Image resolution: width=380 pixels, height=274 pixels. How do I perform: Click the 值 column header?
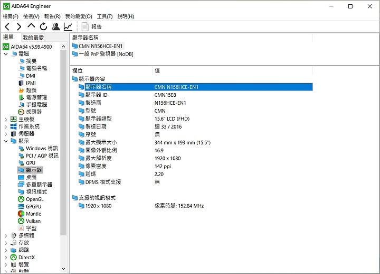(x=157, y=70)
